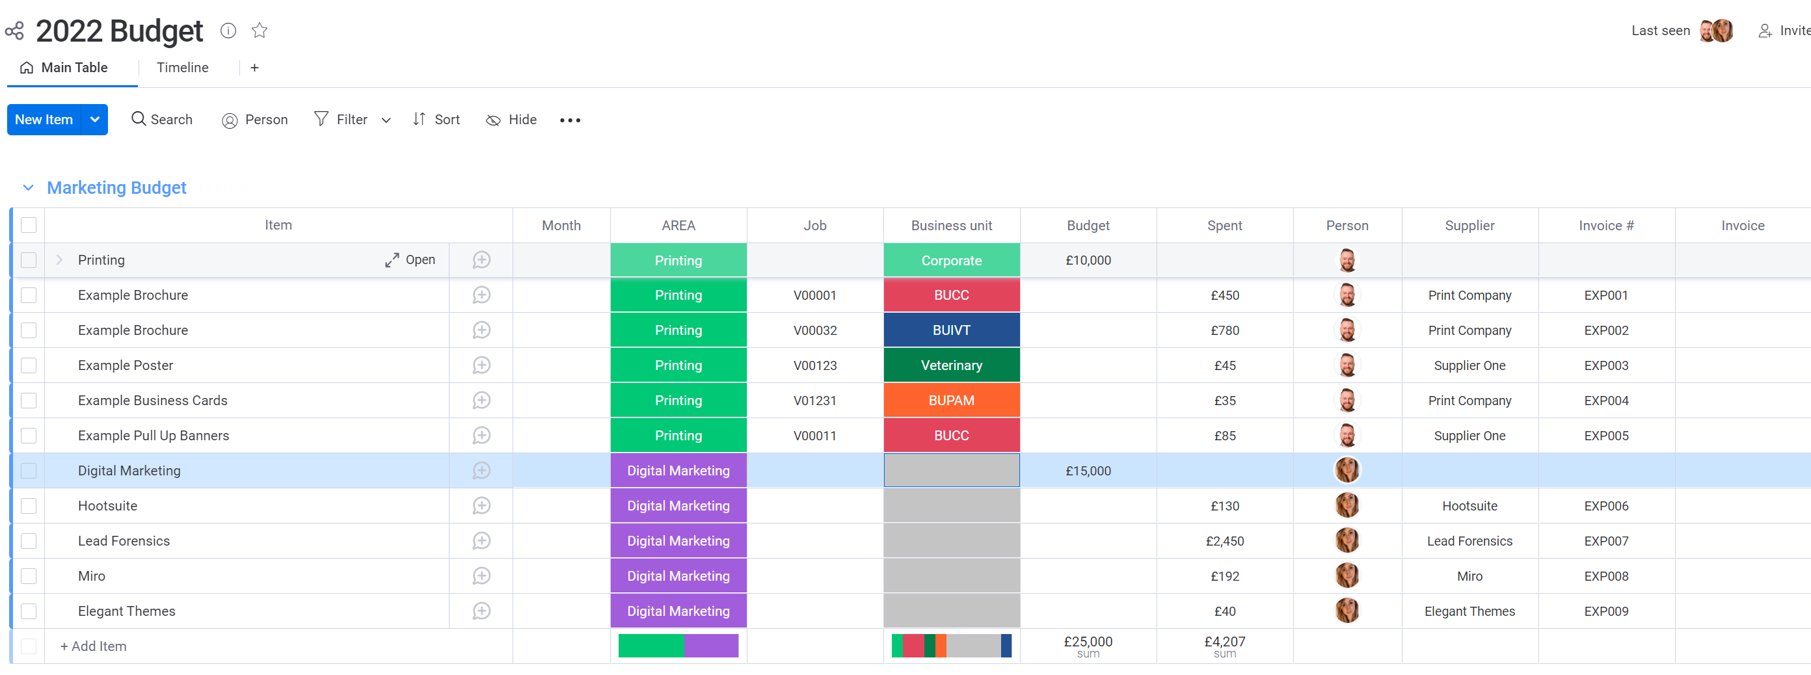Viewport: 1811px width, 675px height.
Task: Open AREA status dropdown for Hootsuite
Action: coord(678,506)
